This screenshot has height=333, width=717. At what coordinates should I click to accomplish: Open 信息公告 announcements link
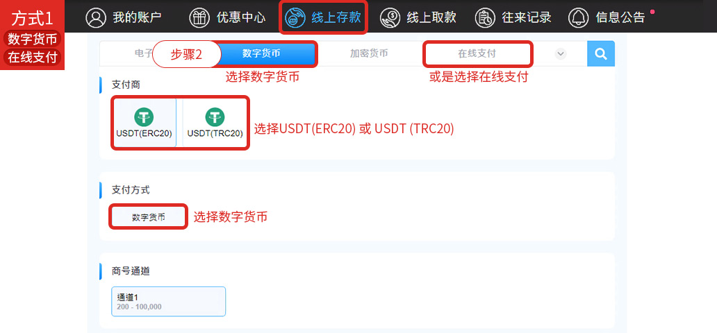[620, 18]
